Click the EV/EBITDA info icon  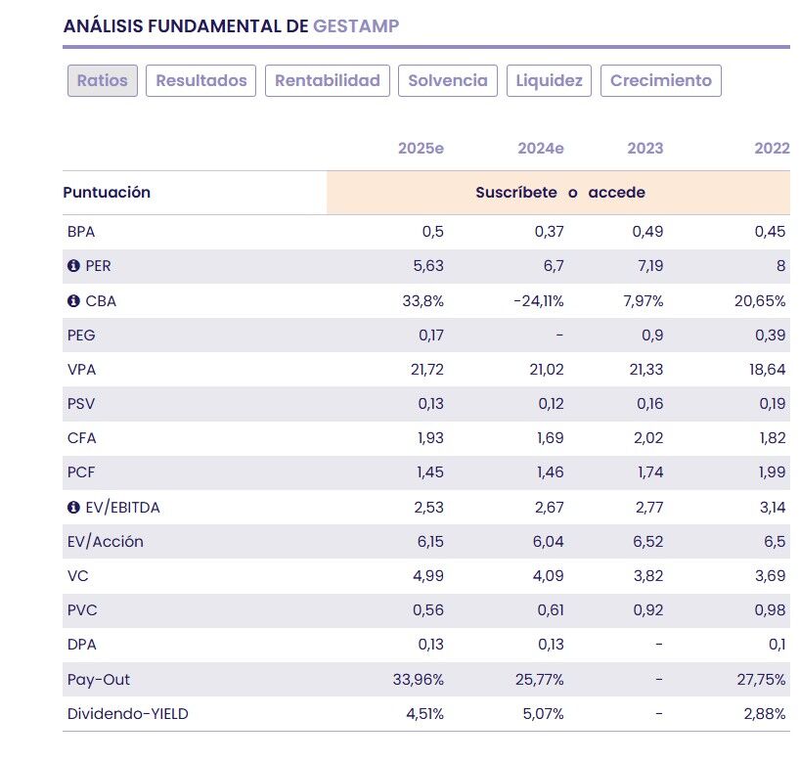coord(72,507)
